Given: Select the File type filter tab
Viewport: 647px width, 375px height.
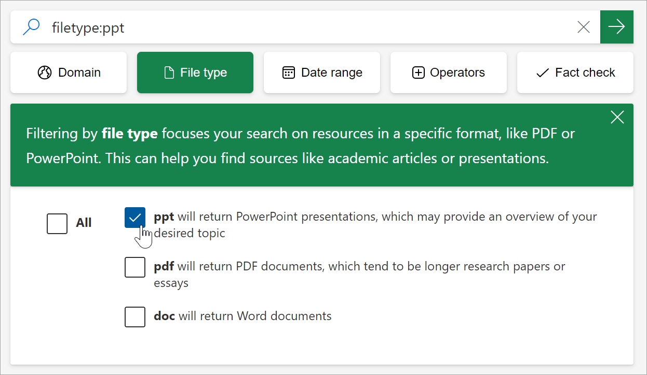Looking at the screenshot, I should [195, 73].
